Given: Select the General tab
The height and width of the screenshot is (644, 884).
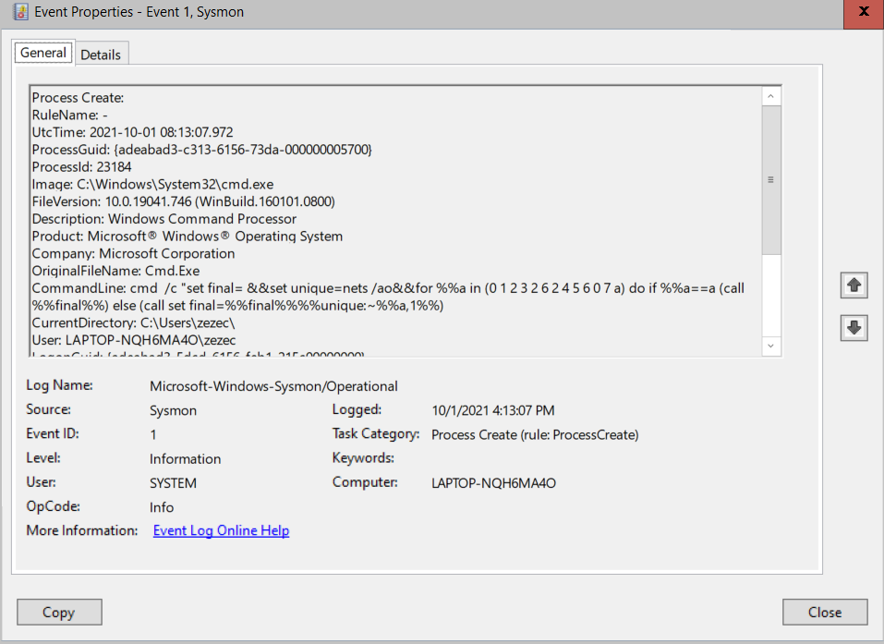Looking at the screenshot, I should click(x=43, y=53).
